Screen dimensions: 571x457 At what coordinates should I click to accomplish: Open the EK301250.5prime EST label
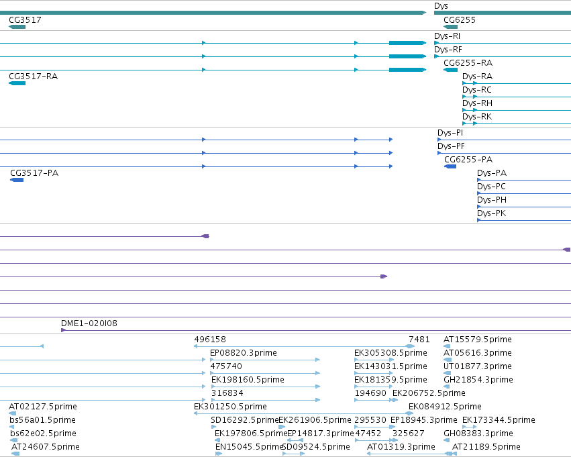click(x=231, y=407)
